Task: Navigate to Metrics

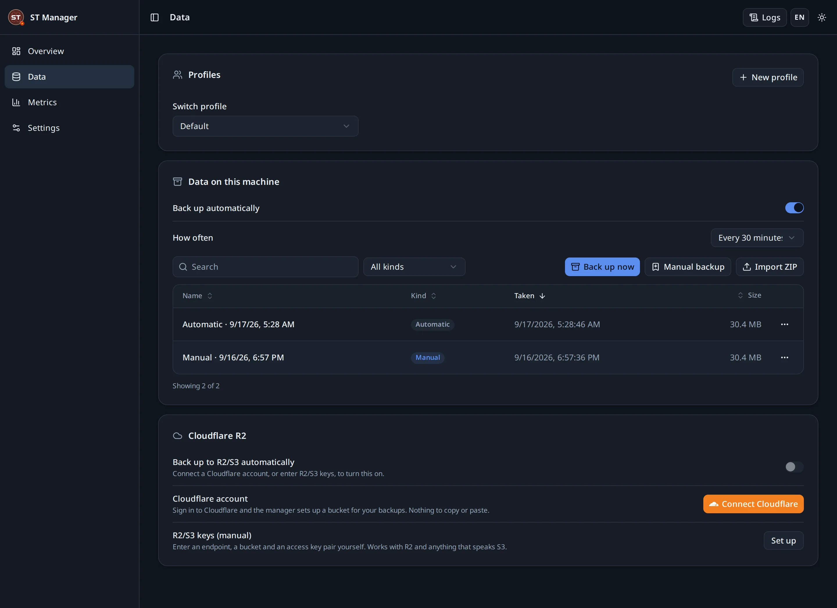Action: tap(69, 102)
